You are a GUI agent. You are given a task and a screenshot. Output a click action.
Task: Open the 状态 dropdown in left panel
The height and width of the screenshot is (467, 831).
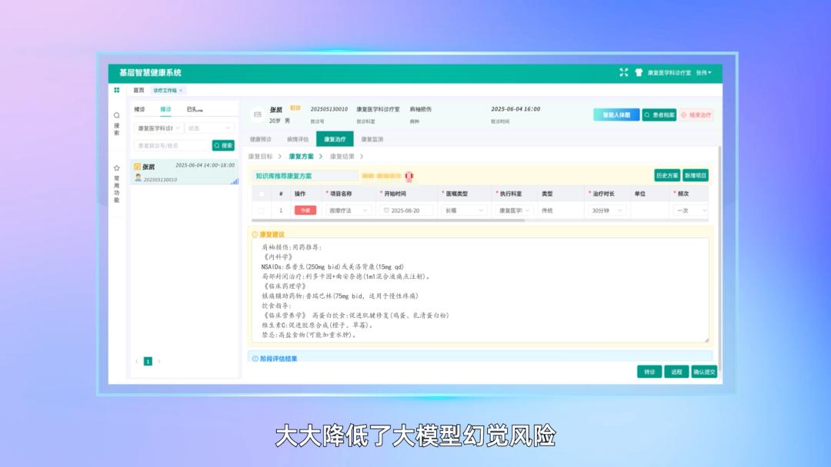(x=209, y=128)
